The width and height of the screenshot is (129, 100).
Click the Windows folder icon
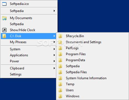[x=60, y=96]
